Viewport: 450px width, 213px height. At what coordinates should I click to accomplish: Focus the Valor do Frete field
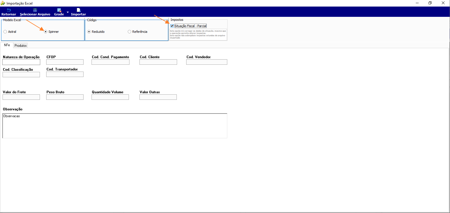click(x=21, y=97)
